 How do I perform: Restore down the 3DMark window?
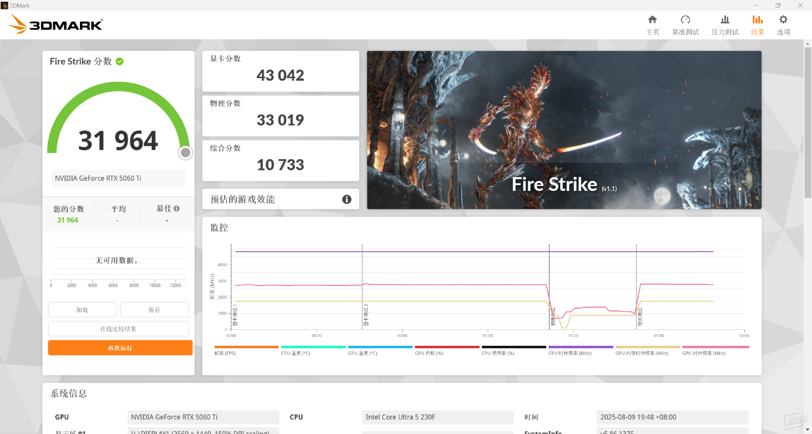click(778, 5)
